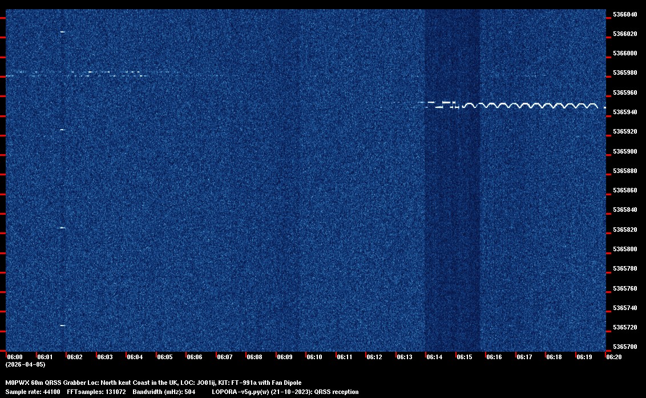Click the 5365960 frequency label
Image resolution: width=646 pixels, height=398 pixels.
click(624, 93)
